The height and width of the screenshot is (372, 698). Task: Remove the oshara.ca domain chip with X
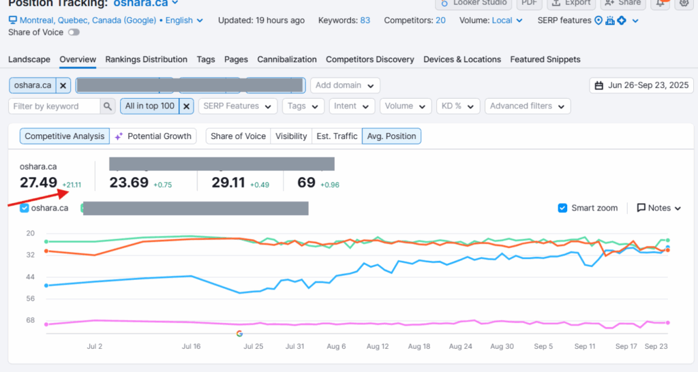point(63,86)
